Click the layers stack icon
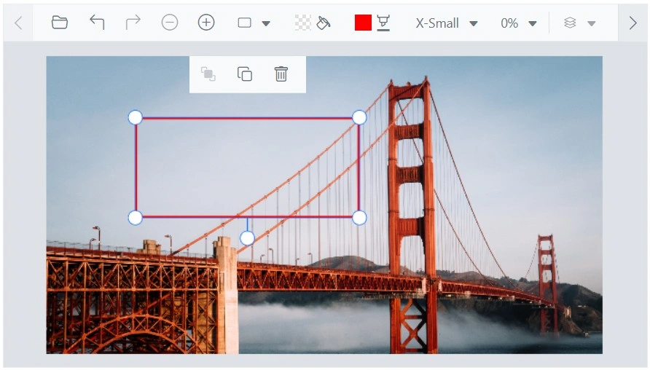The width and height of the screenshot is (650, 370). click(x=570, y=23)
